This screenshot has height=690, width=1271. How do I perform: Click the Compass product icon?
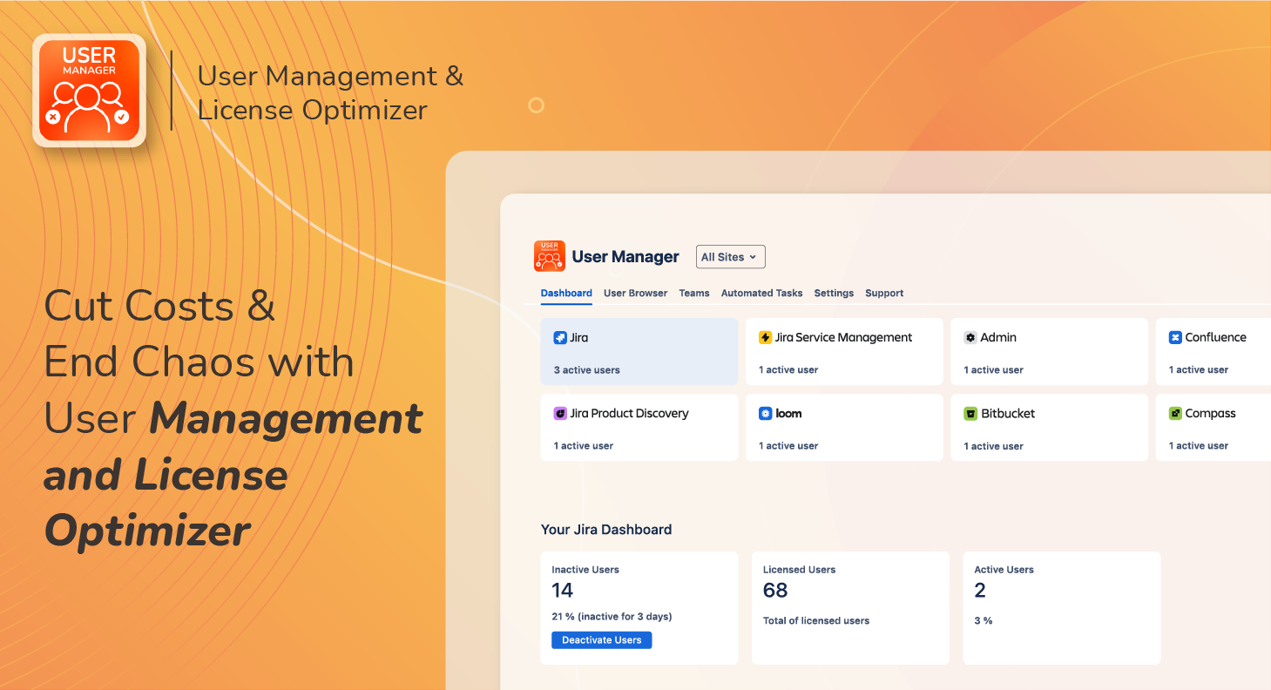[1175, 414]
